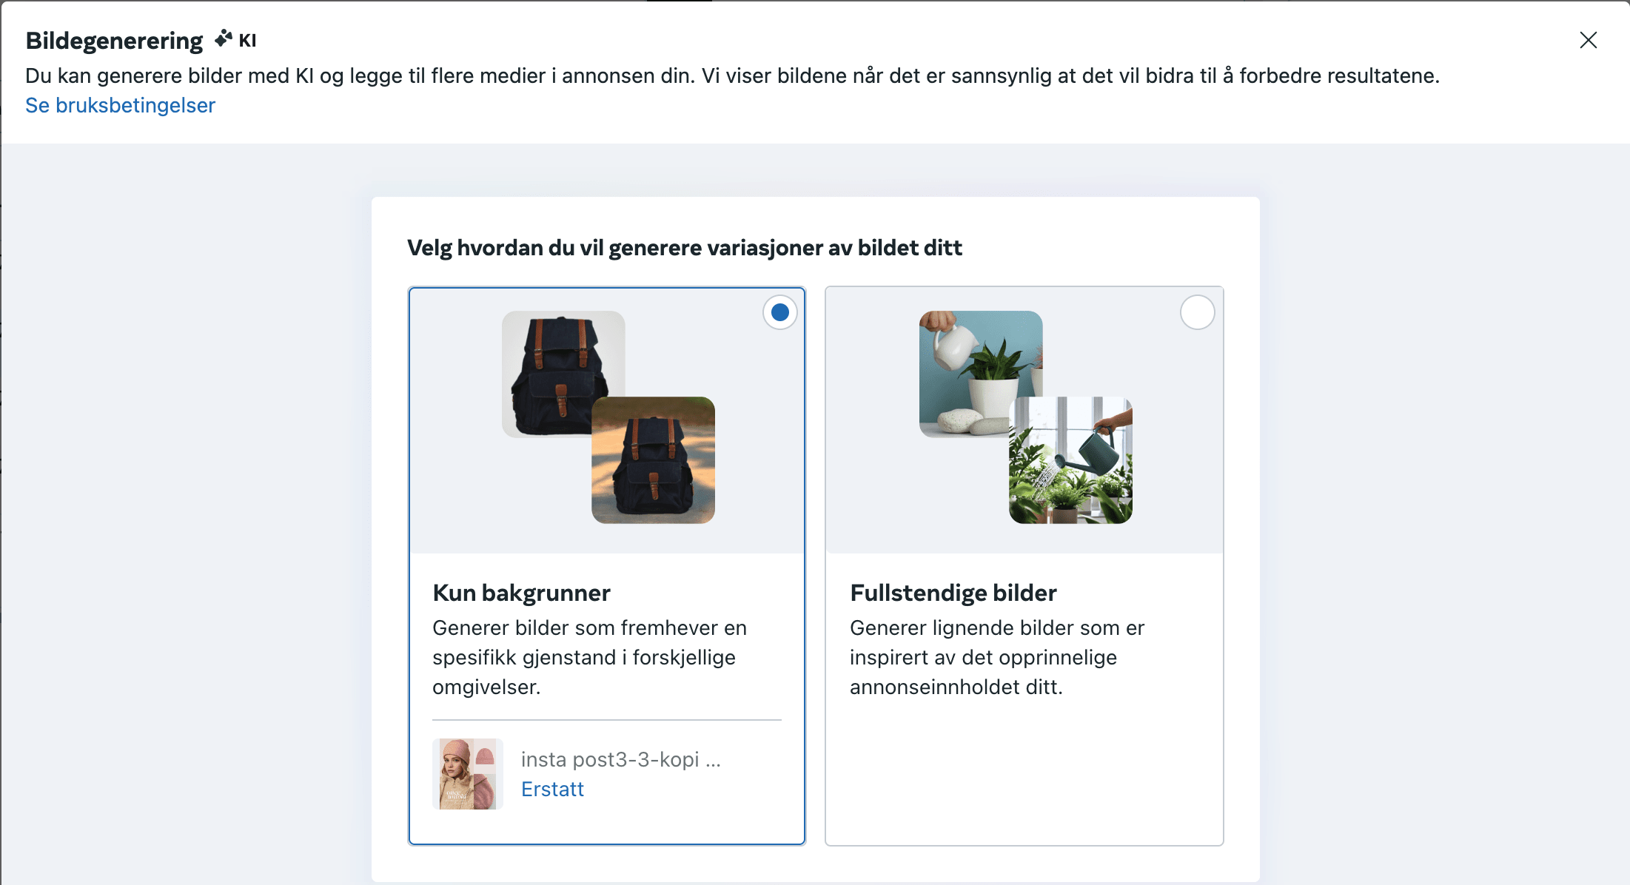Image resolution: width=1630 pixels, height=885 pixels.
Task: Open the Se bruksbetingelser link
Action: point(120,105)
